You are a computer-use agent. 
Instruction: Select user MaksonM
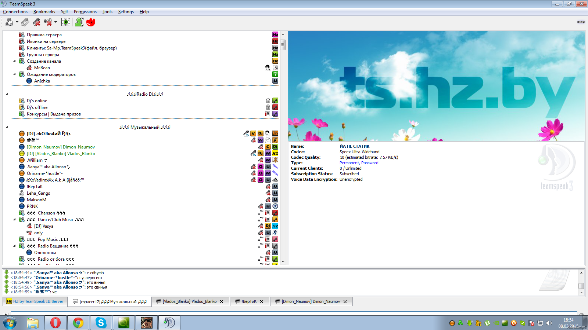click(36, 200)
